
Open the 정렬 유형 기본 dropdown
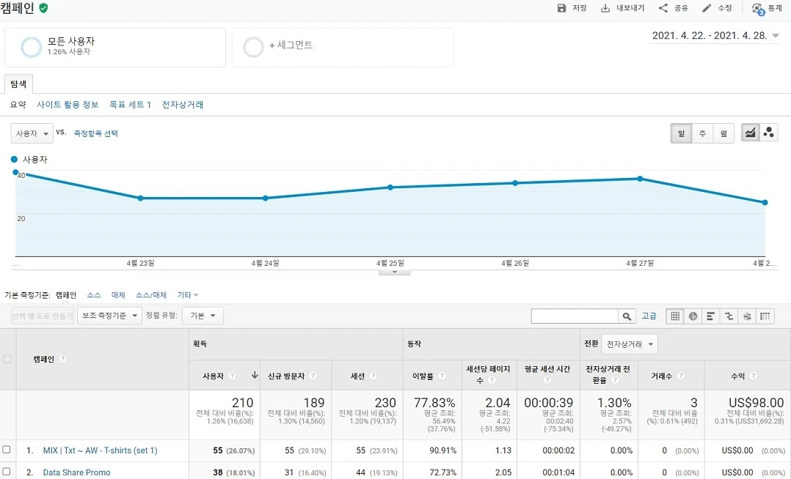click(x=203, y=316)
